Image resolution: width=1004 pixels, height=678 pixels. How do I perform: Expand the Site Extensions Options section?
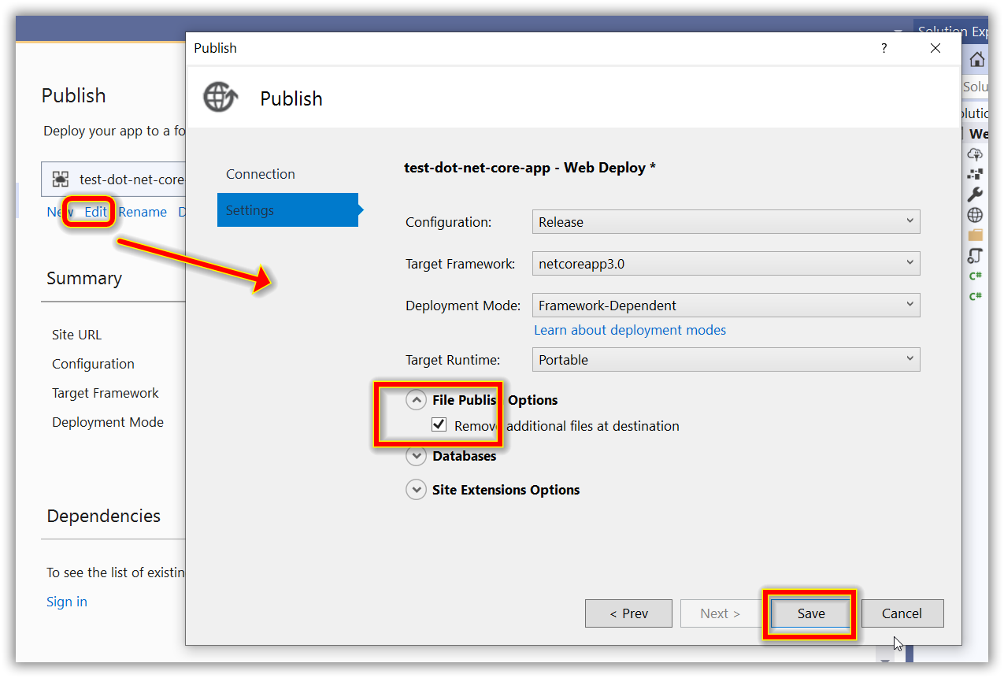click(416, 490)
